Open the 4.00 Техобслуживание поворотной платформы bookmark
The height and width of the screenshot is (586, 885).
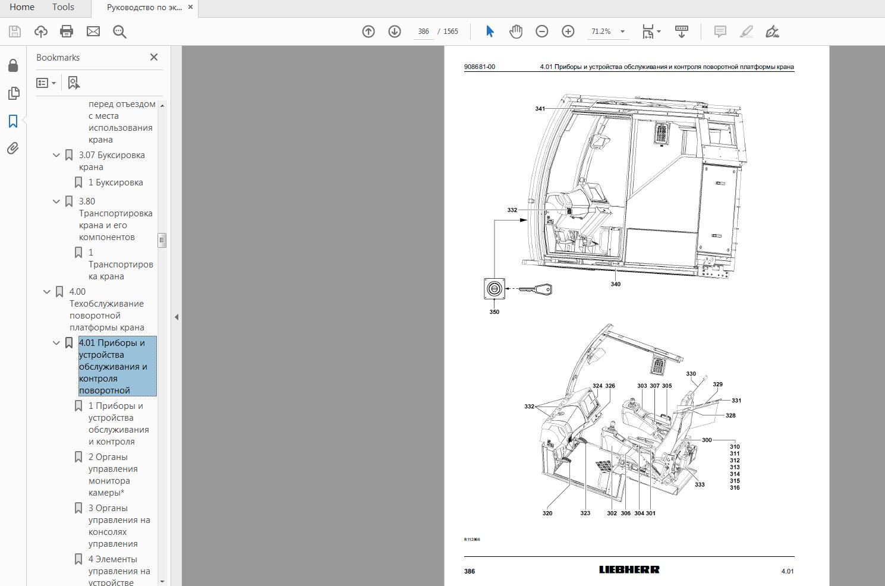pos(106,310)
